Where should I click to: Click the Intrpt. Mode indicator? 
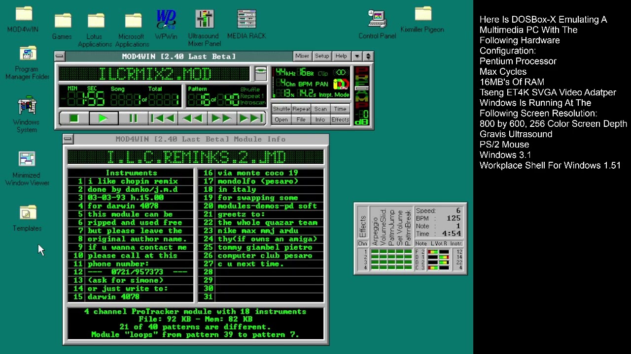(x=335, y=94)
